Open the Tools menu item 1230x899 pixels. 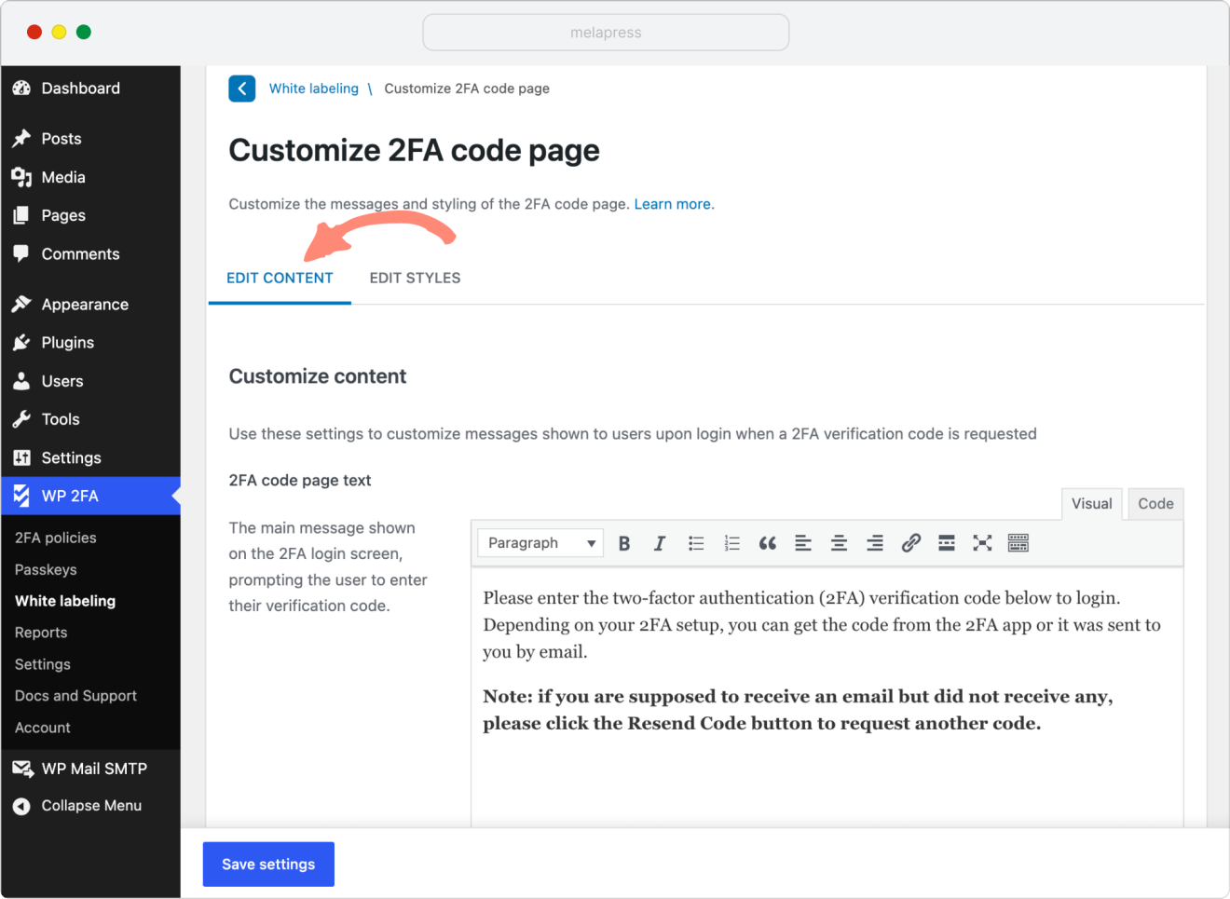coord(90,419)
